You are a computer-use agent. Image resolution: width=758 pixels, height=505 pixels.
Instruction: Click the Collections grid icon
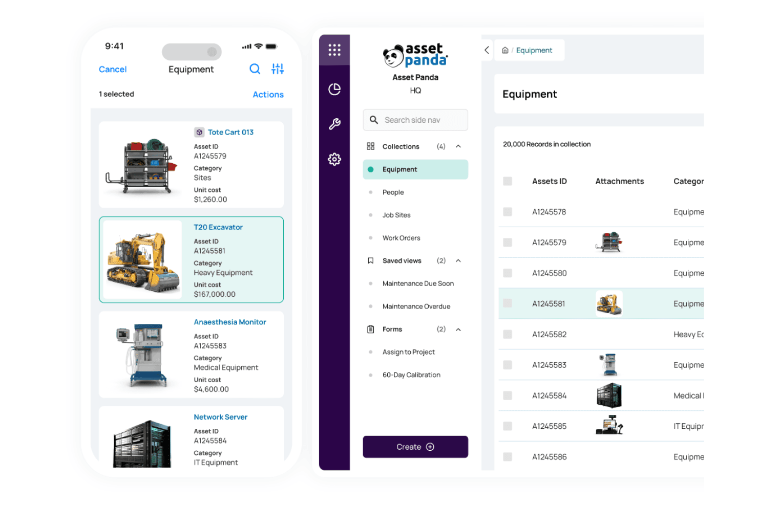(x=371, y=146)
